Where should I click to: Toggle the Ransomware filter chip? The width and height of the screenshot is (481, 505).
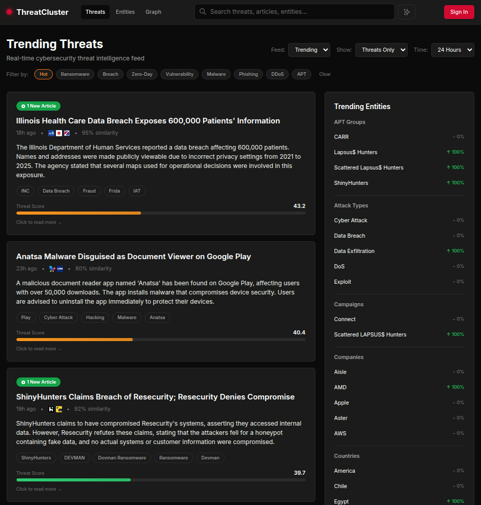coord(75,74)
